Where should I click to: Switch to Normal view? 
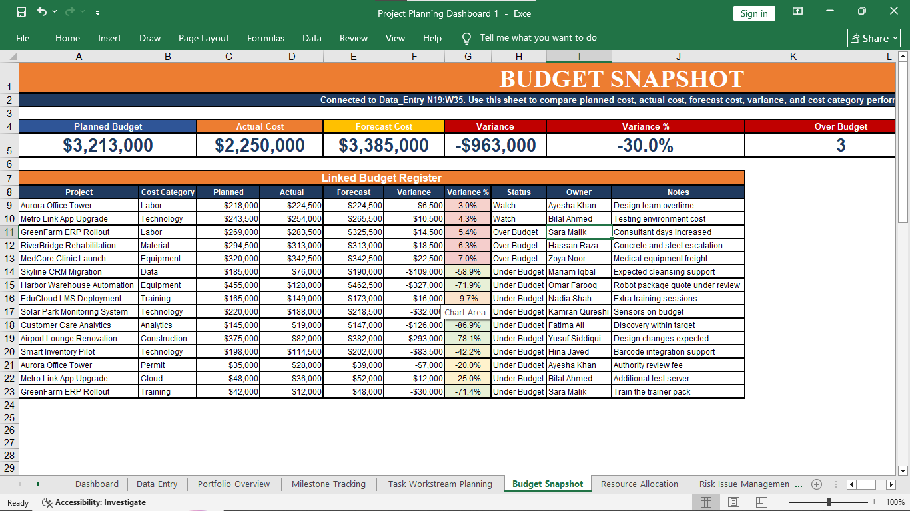point(706,502)
